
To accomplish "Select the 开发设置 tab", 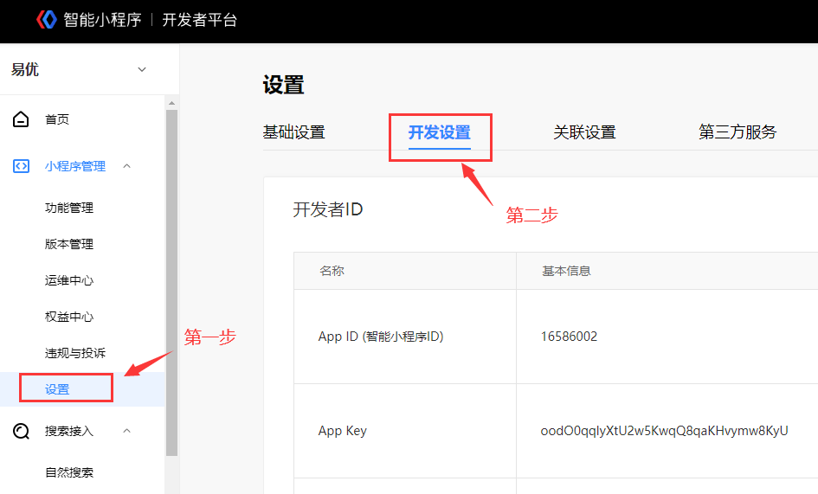I will point(439,132).
